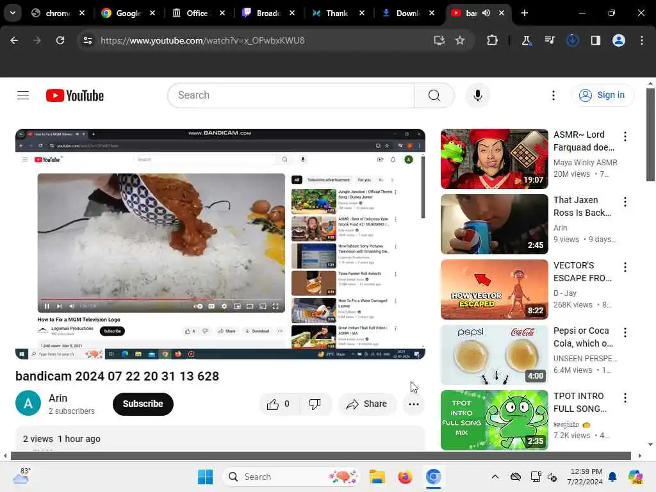
Task: Like the video with thumbs up
Action: 279,404
